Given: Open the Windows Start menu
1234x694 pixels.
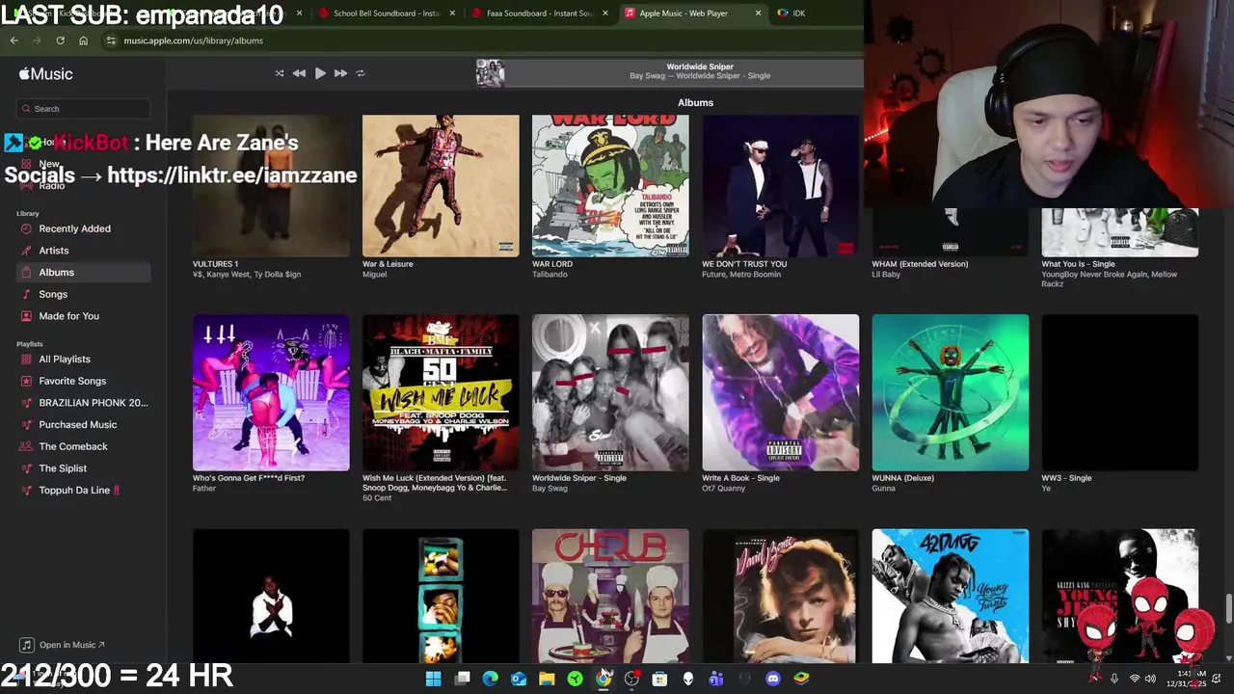Looking at the screenshot, I should (x=434, y=679).
